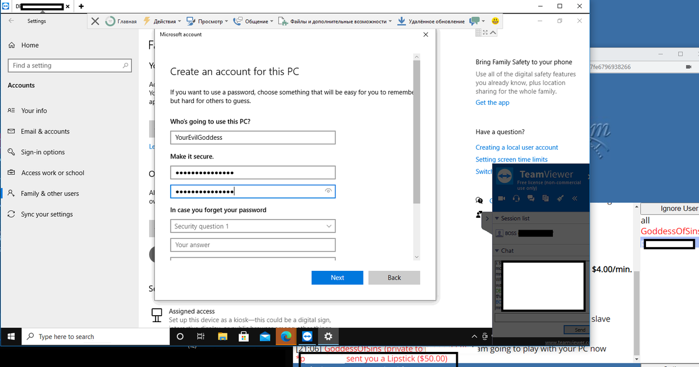This screenshot has height=367, width=699.
Task: Collapse the Chat section in TeamViewer
Action: [497, 250]
